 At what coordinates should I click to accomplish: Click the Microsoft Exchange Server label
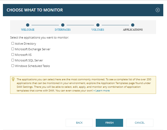click(x=33, y=49)
